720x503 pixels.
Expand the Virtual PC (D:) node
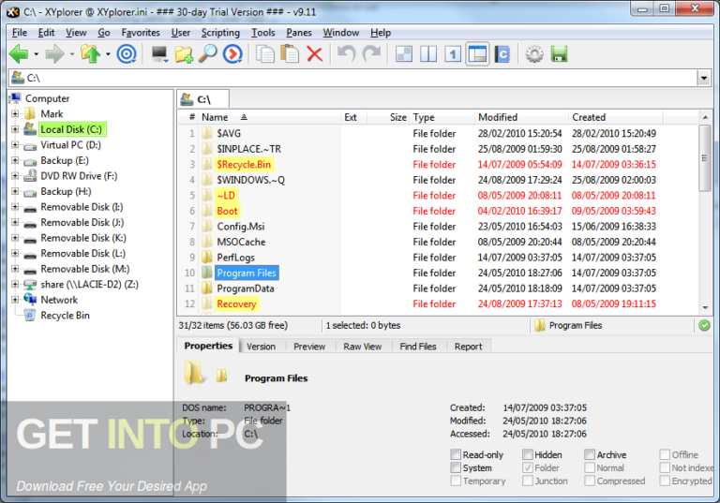click(x=15, y=144)
